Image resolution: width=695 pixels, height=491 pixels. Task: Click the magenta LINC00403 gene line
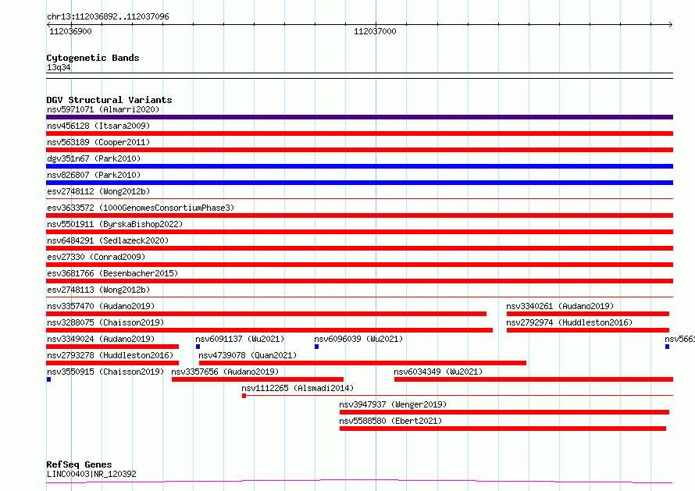359,482
